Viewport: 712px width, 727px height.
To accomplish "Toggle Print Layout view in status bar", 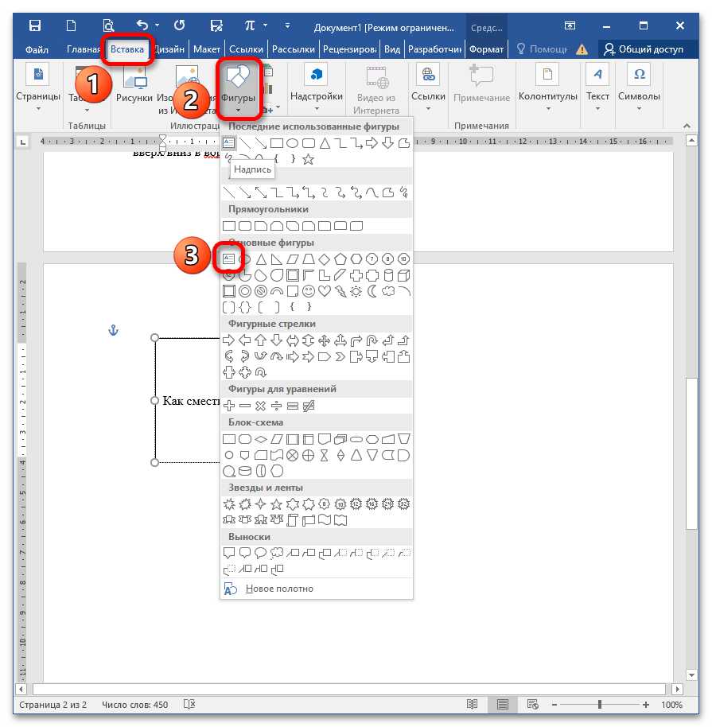I will [x=502, y=705].
